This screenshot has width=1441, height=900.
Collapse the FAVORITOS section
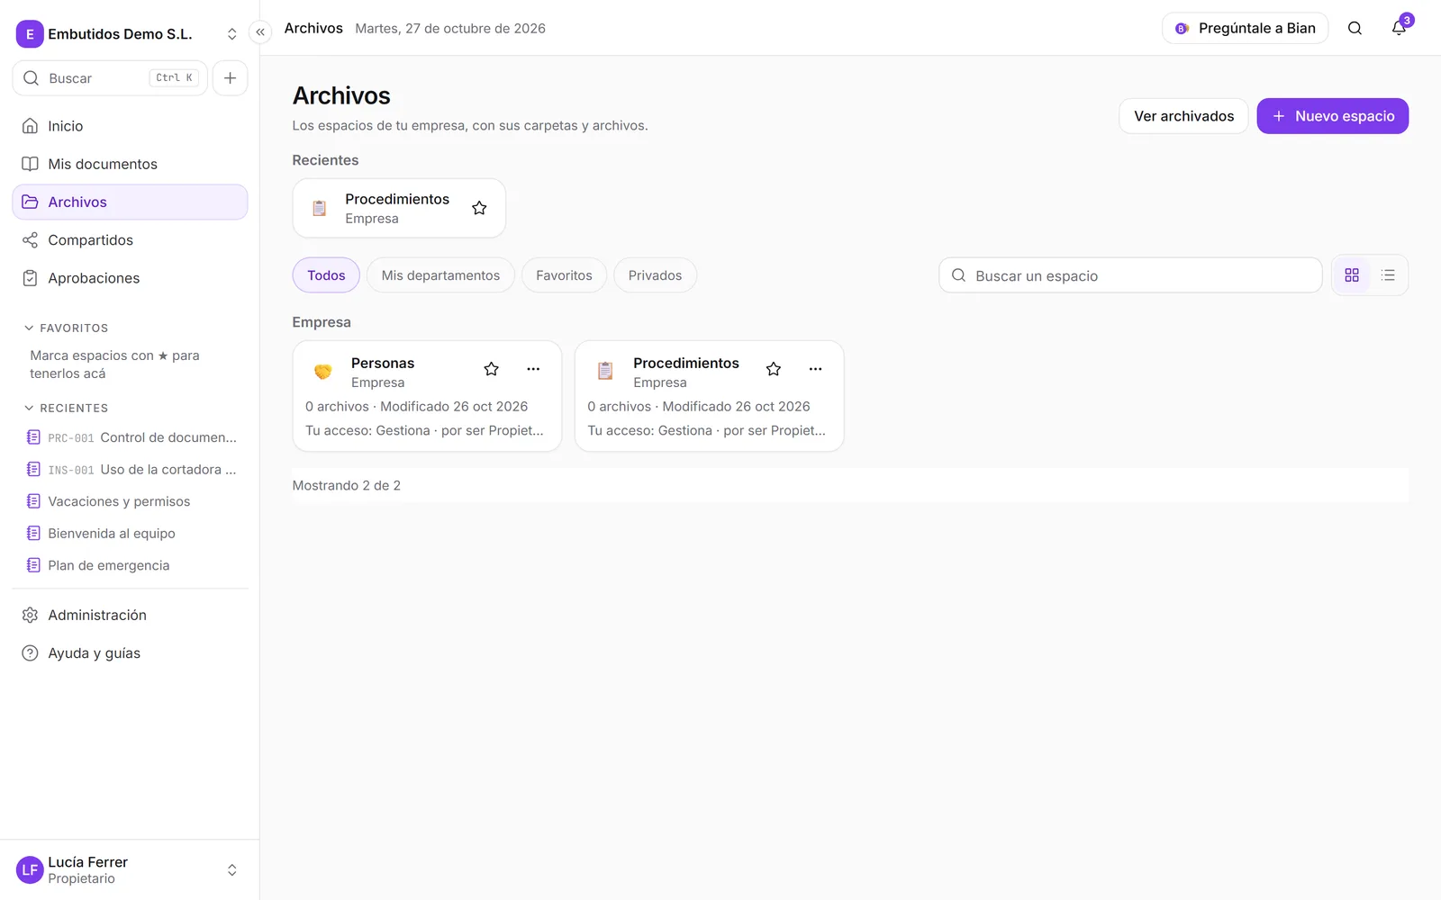coord(66,328)
